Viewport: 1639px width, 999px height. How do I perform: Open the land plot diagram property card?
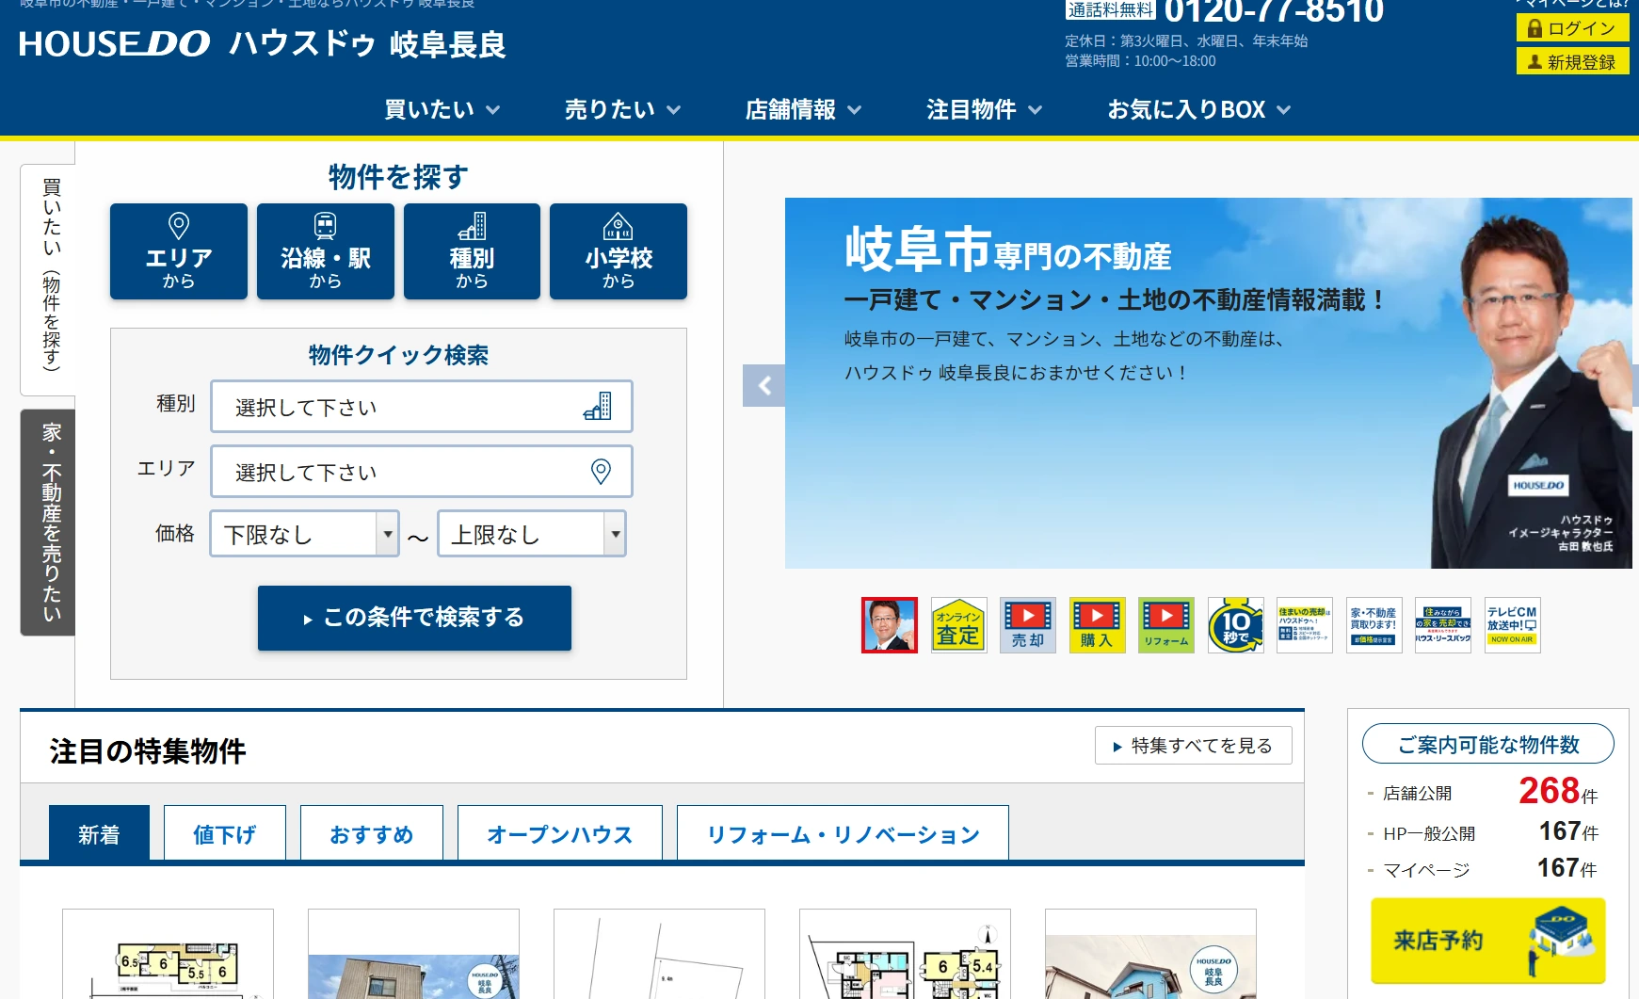(x=659, y=954)
